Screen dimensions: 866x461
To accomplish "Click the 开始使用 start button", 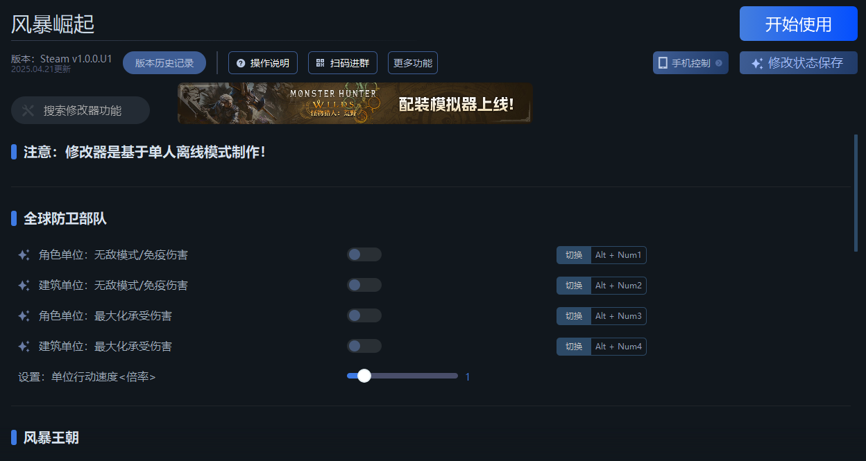I will pyautogui.click(x=798, y=24).
